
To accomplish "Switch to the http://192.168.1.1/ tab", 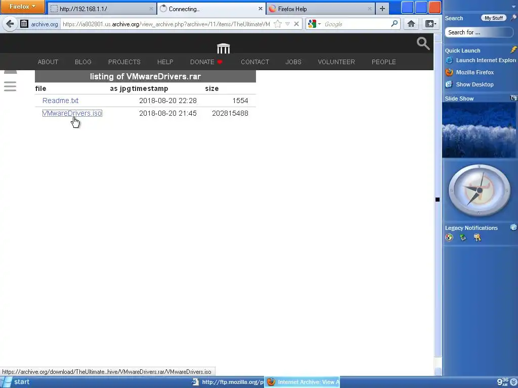I will pos(102,9).
